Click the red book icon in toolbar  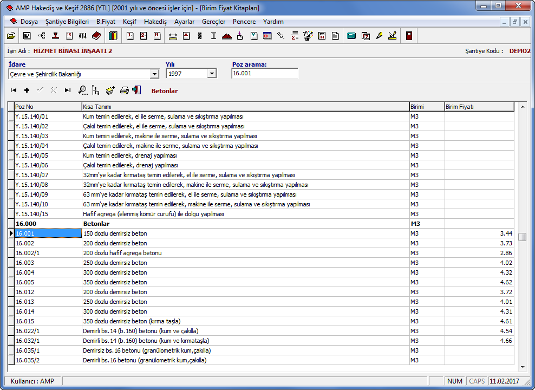pos(96,36)
